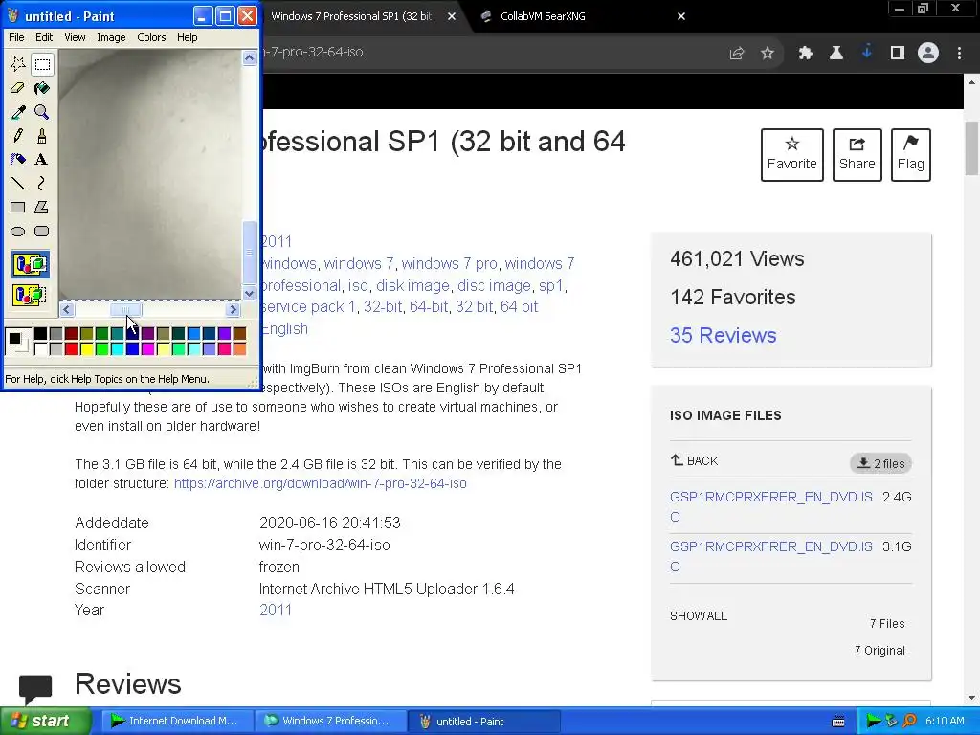
Task: Click the SHOW ALL link
Action: point(699,615)
